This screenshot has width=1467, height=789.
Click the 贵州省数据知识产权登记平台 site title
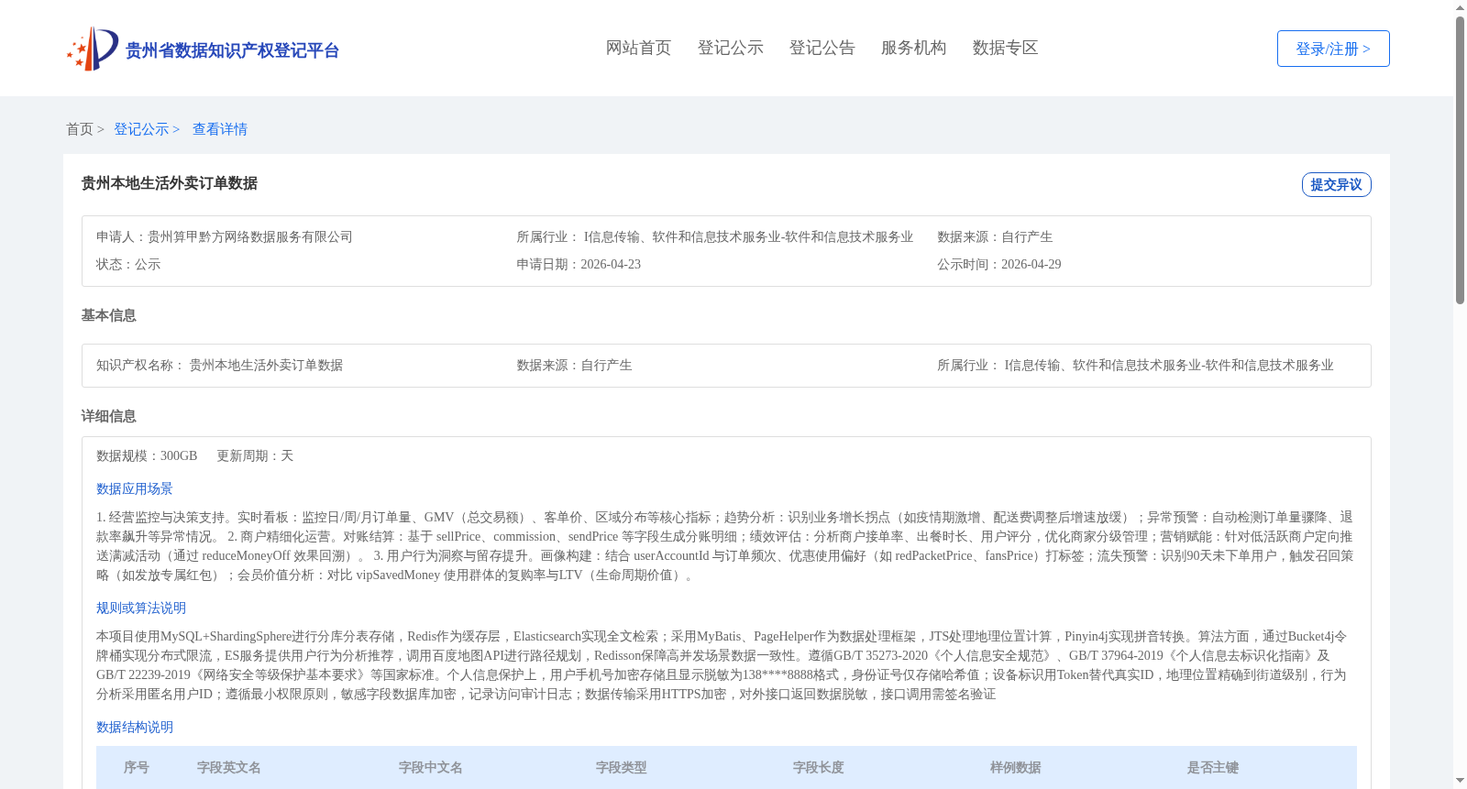tap(232, 50)
